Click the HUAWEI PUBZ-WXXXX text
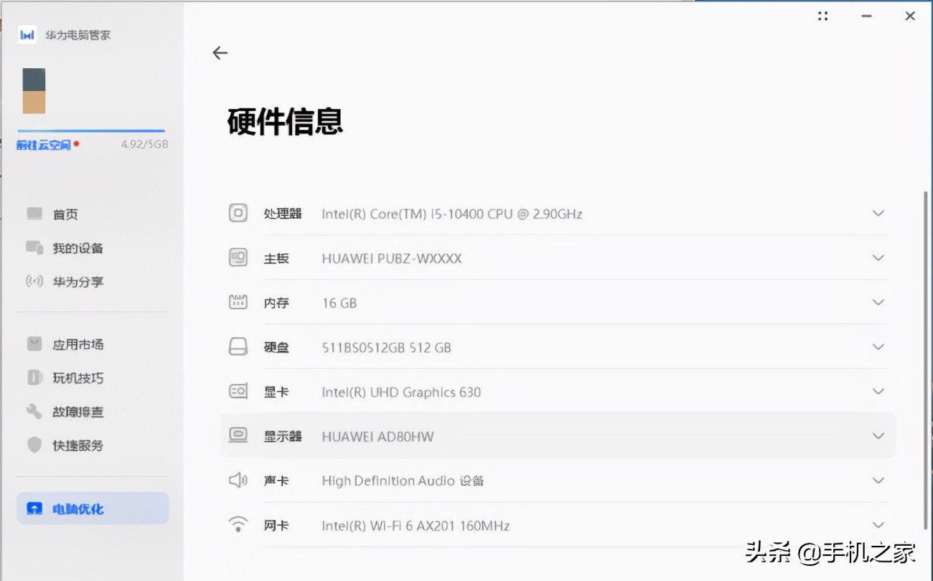 (391, 258)
